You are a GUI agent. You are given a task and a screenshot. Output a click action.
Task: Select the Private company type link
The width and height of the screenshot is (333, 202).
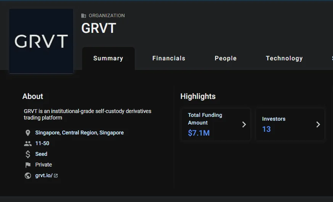[44, 165]
